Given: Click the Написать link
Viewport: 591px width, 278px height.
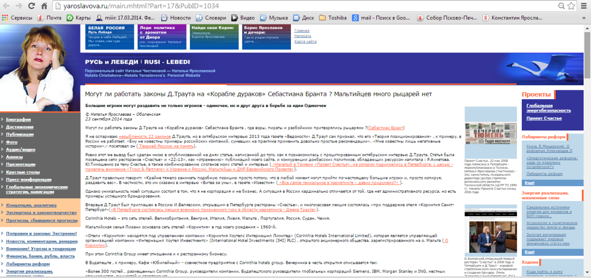Looking at the screenshot, I should (303, 35).
